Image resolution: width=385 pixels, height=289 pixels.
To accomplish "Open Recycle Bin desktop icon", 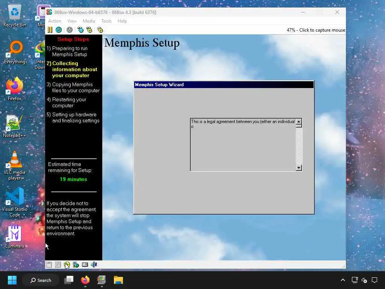I will point(15,16).
